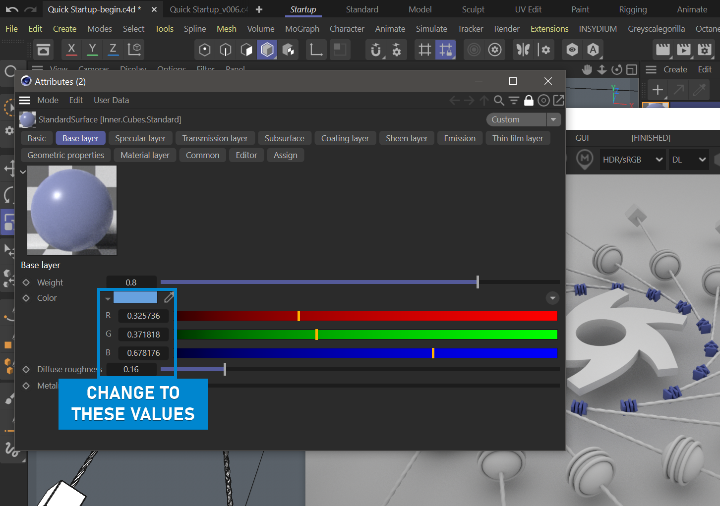Open the MoGraph menu
Viewport: 720px width, 506px height.
click(x=302, y=29)
